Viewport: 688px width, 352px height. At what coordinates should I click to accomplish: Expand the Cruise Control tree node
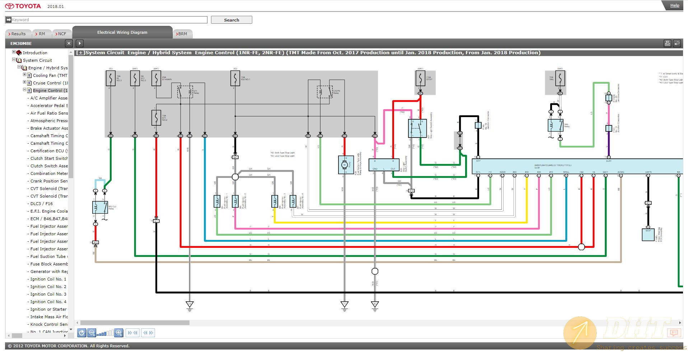coord(24,82)
